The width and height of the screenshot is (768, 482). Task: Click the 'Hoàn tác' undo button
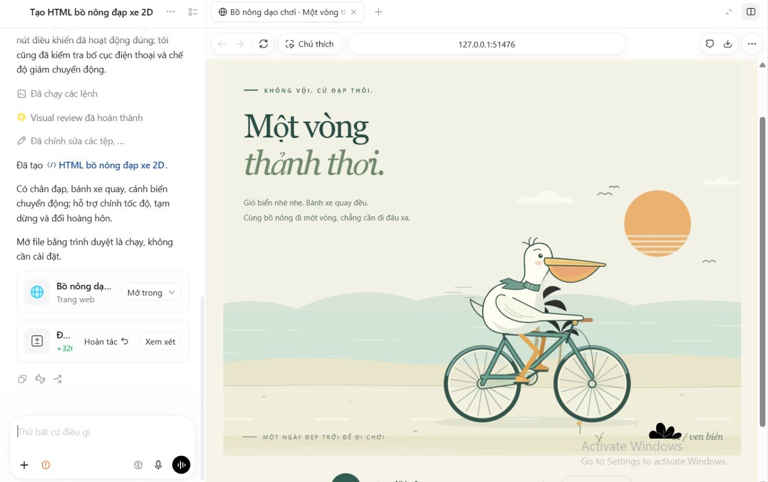click(x=106, y=341)
